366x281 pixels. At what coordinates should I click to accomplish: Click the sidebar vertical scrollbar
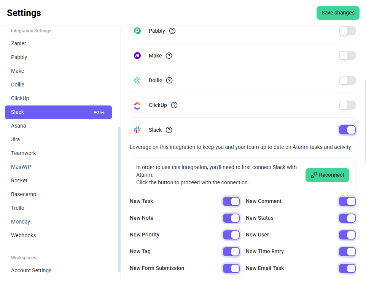click(x=119, y=198)
